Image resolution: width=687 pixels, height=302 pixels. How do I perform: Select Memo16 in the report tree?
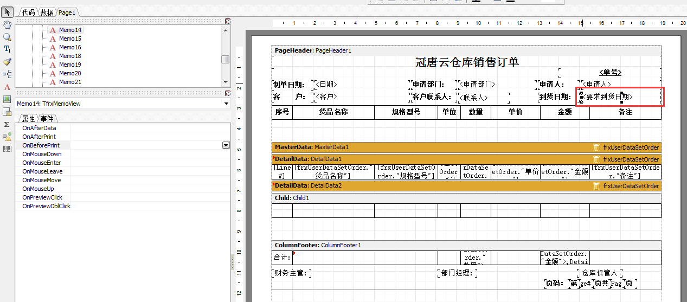coord(70,47)
